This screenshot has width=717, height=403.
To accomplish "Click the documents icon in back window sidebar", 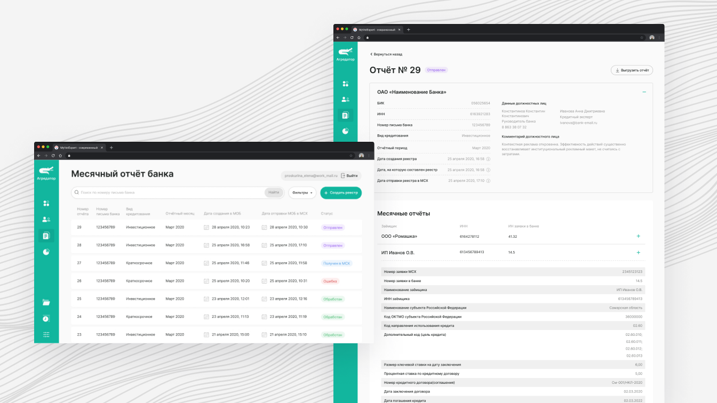I will point(345,115).
